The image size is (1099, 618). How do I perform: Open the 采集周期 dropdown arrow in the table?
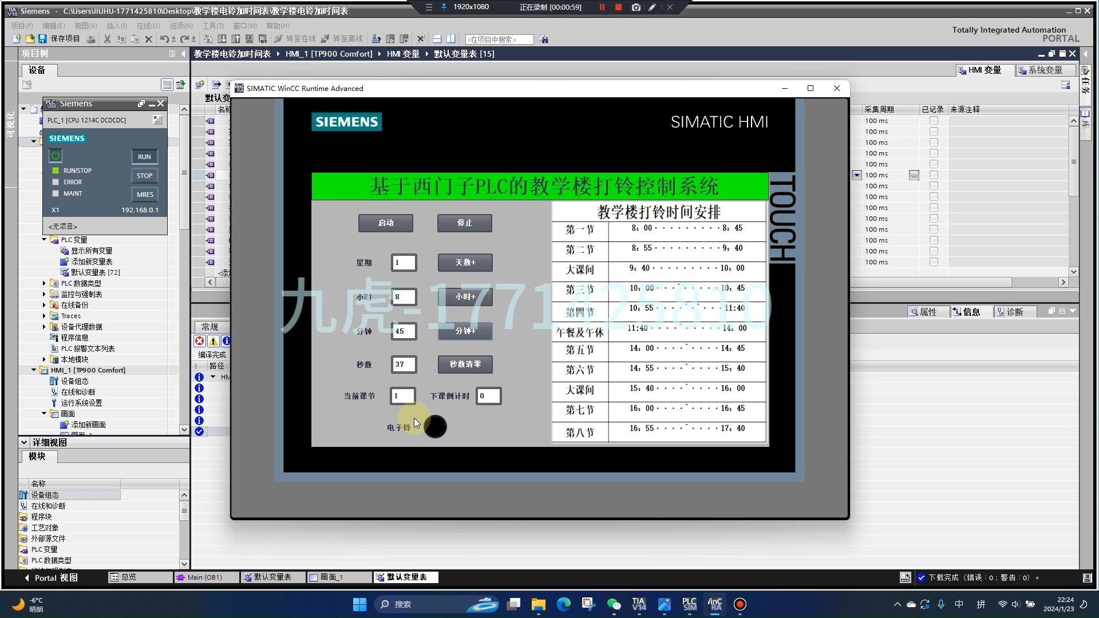coord(856,175)
